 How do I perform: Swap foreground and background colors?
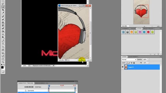coord(4,65)
